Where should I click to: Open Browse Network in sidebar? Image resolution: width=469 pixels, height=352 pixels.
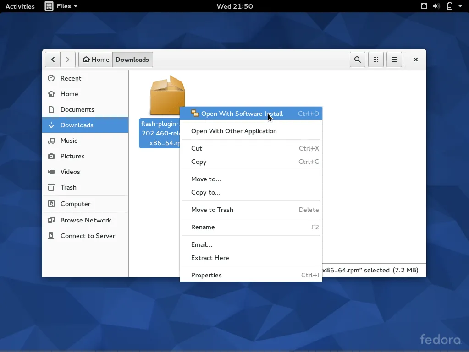coord(86,220)
